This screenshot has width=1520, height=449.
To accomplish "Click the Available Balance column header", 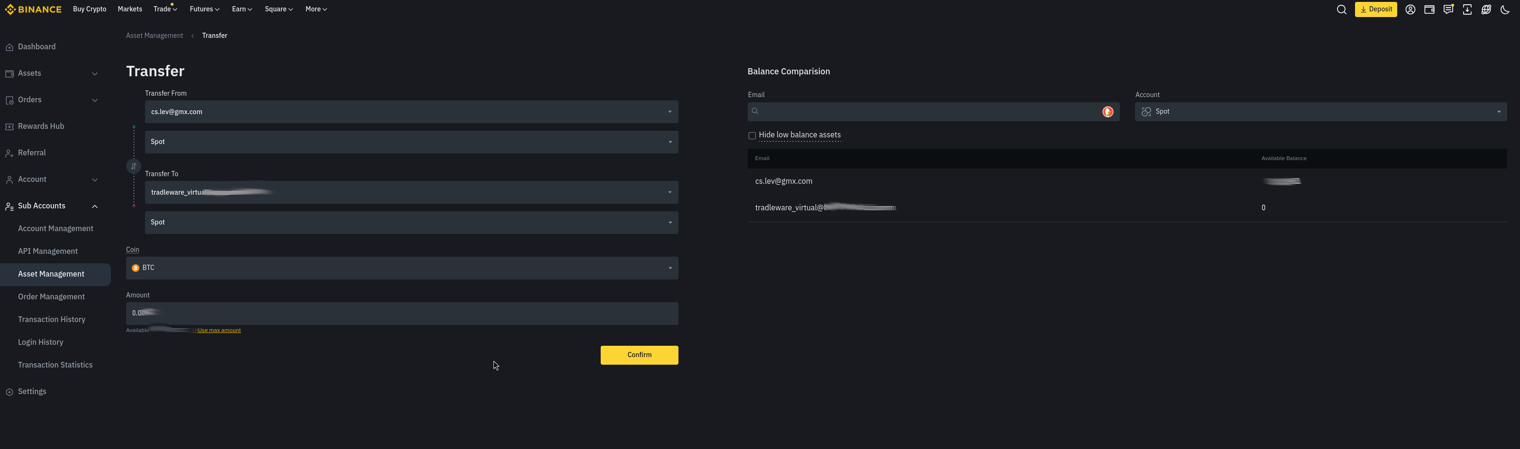I will pos(1284,159).
